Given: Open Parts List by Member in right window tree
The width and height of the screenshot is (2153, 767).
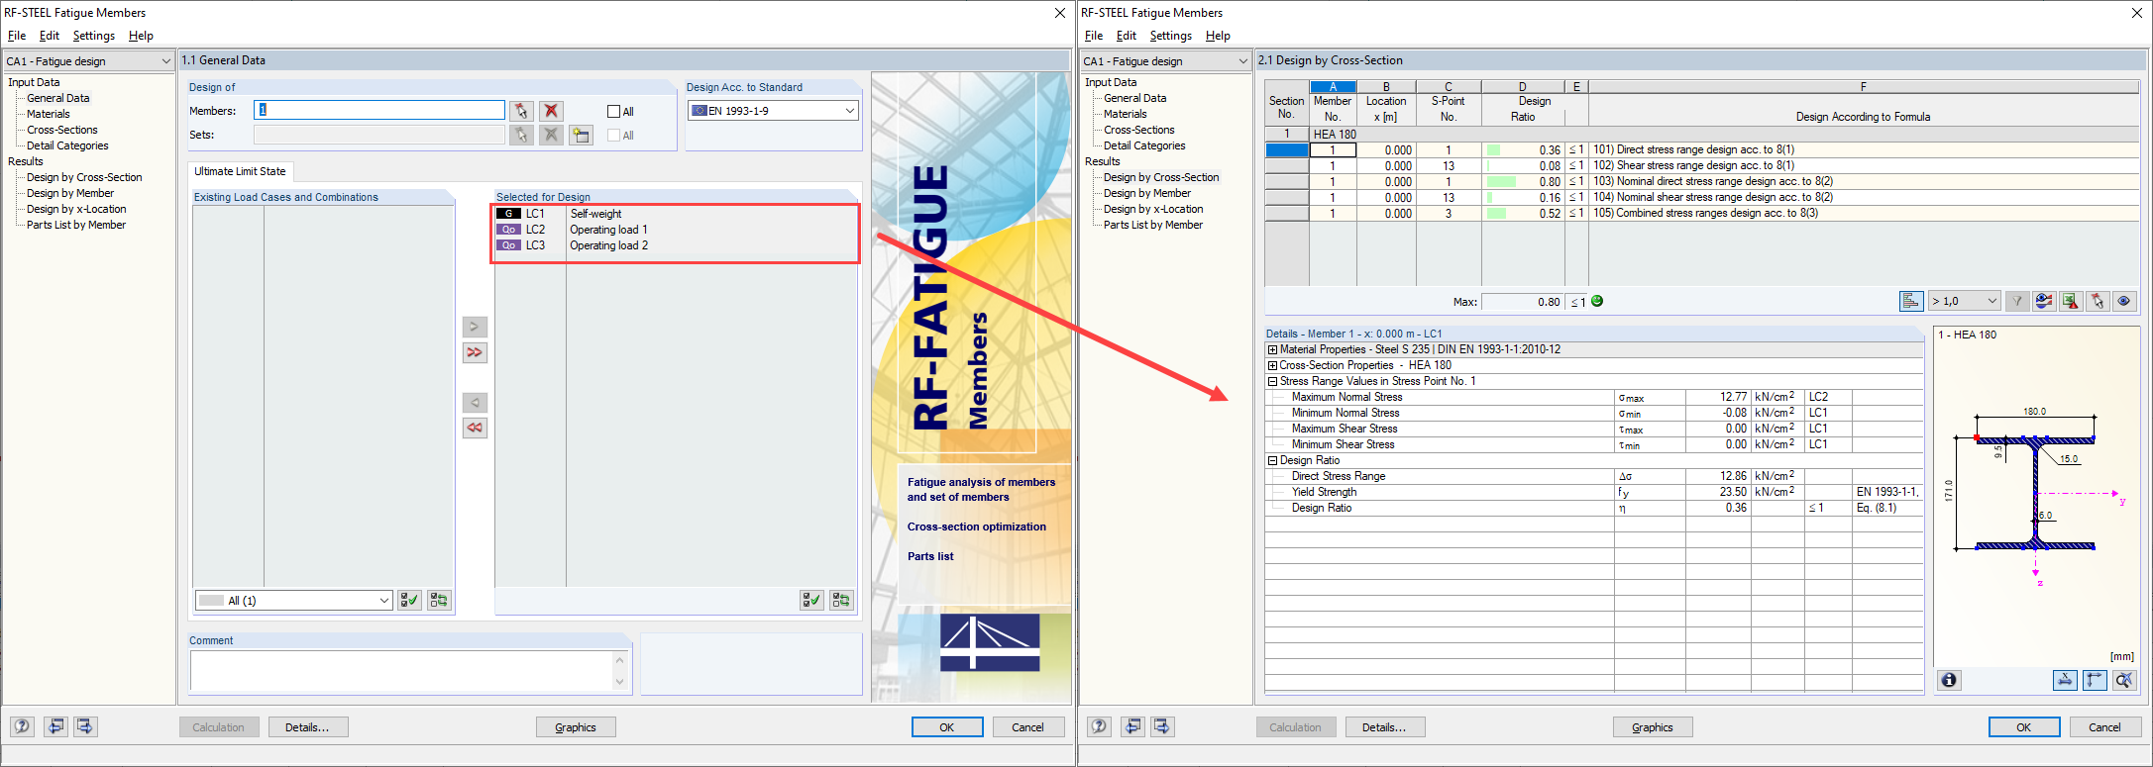Looking at the screenshot, I should pyautogui.click(x=1153, y=225).
